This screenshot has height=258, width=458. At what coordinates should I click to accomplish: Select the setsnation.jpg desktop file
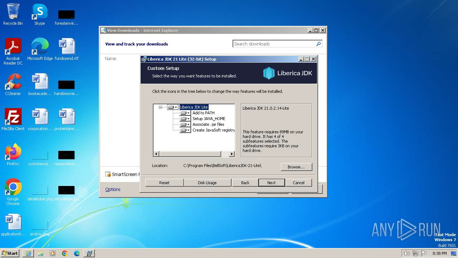click(67, 193)
